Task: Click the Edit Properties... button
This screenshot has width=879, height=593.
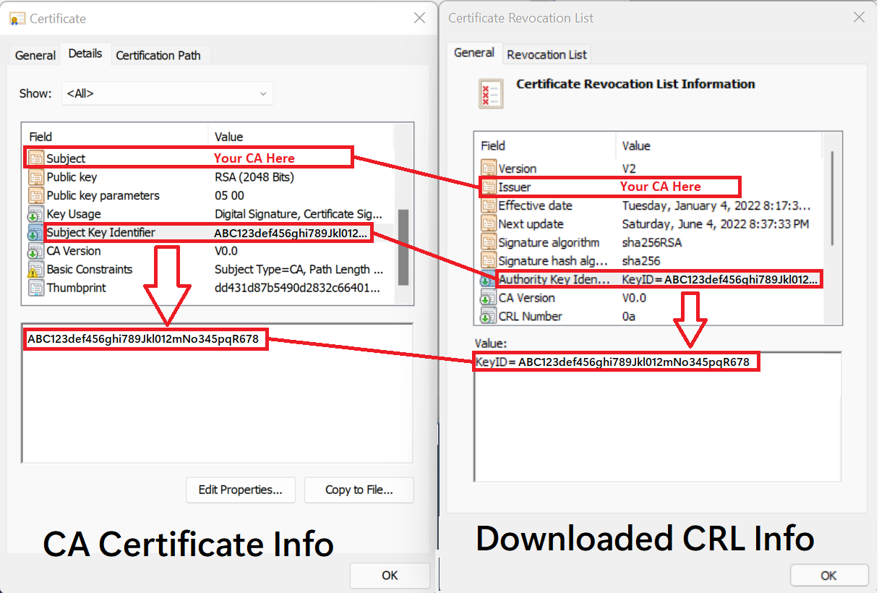Action: tap(241, 490)
